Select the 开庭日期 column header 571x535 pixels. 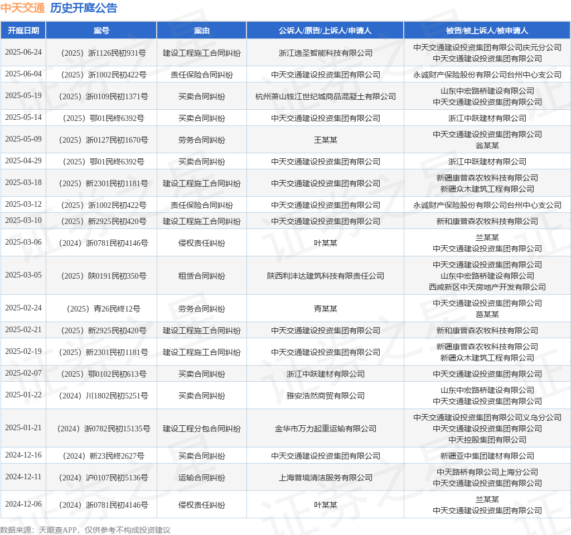tap(23, 31)
